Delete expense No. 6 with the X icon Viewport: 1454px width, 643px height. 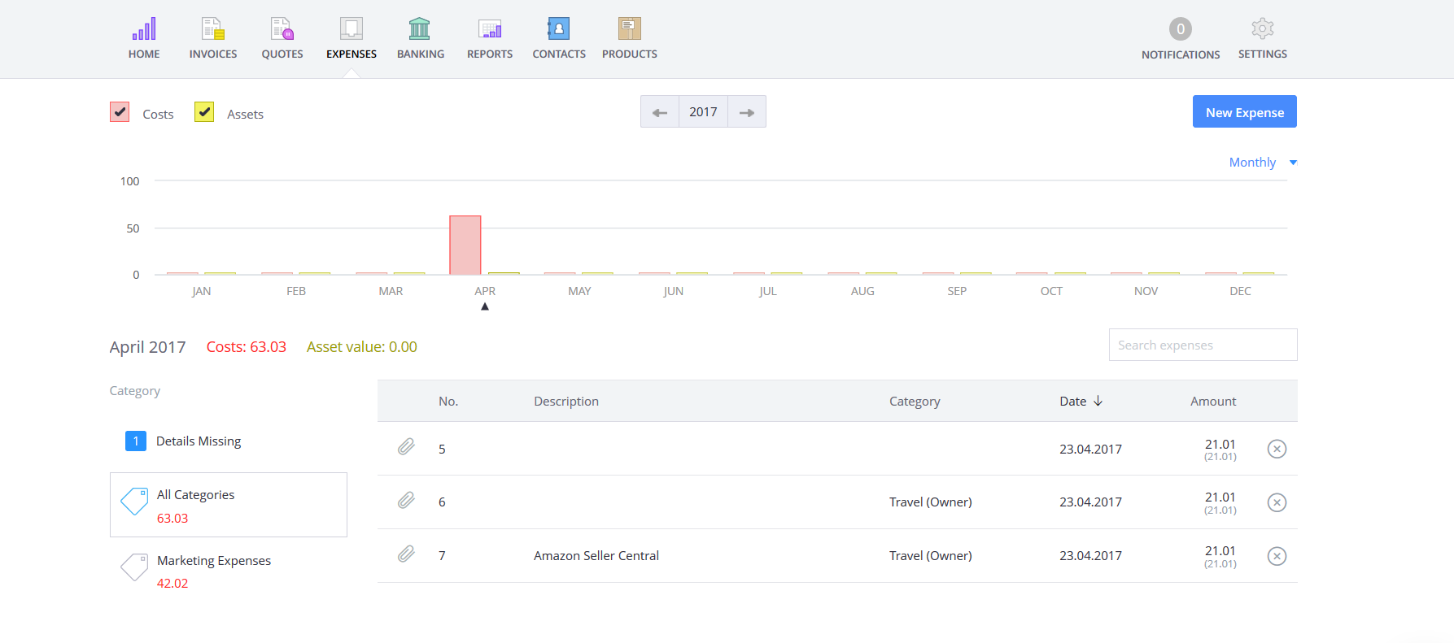[x=1277, y=502]
